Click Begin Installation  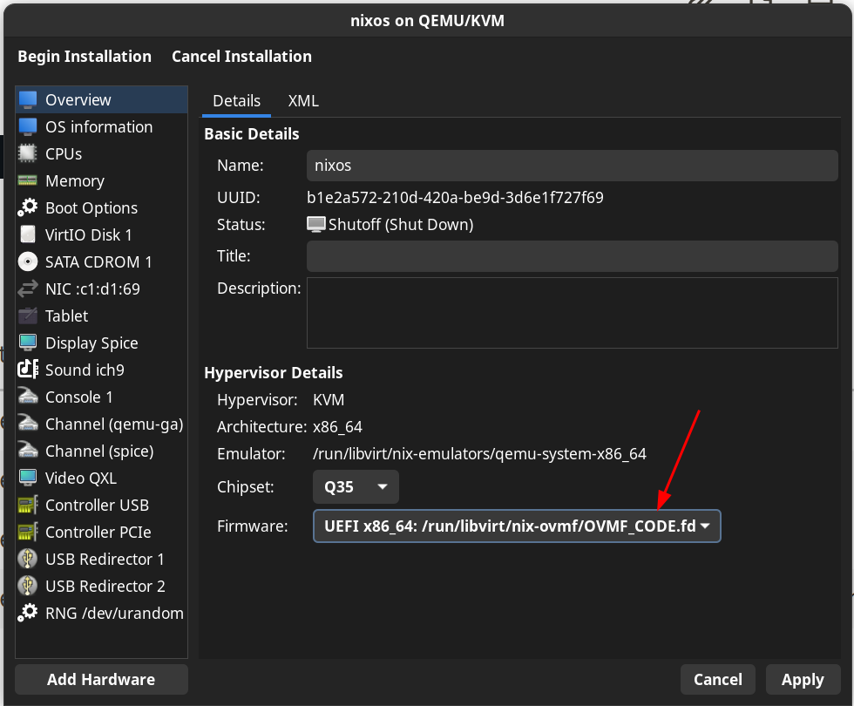pos(85,56)
